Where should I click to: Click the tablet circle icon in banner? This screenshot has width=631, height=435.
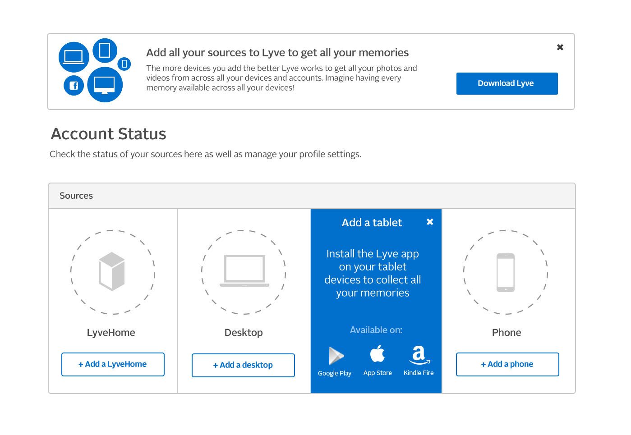coord(105,50)
